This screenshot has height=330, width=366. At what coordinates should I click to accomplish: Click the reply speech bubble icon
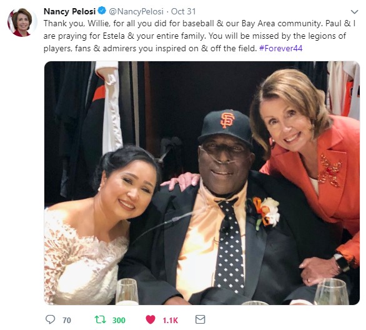coord(50,319)
